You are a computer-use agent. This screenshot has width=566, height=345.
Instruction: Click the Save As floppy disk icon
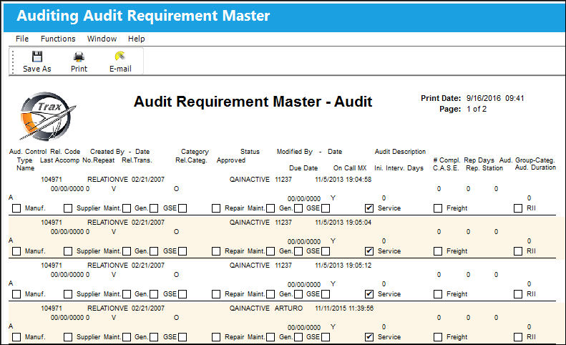point(37,57)
